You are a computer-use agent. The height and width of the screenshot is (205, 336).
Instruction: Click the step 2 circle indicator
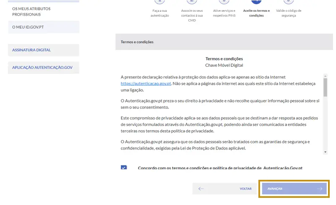[192, 1]
